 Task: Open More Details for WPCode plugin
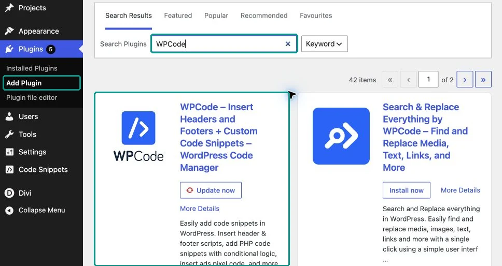click(x=200, y=209)
